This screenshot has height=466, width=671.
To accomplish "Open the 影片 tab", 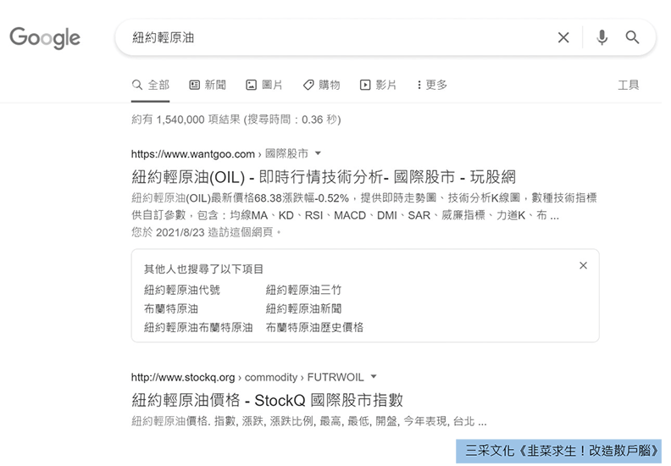I will pyautogui.click(x=378, y=85).
